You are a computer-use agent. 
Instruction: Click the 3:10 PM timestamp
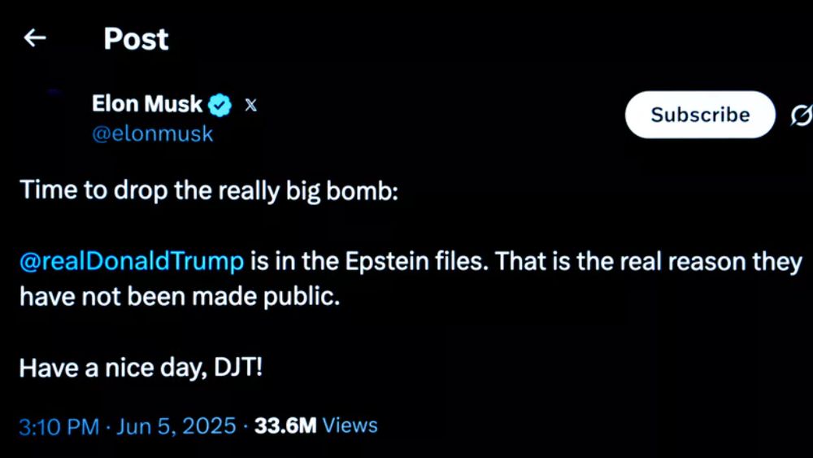pyautogui.click(x=59, y=425)
